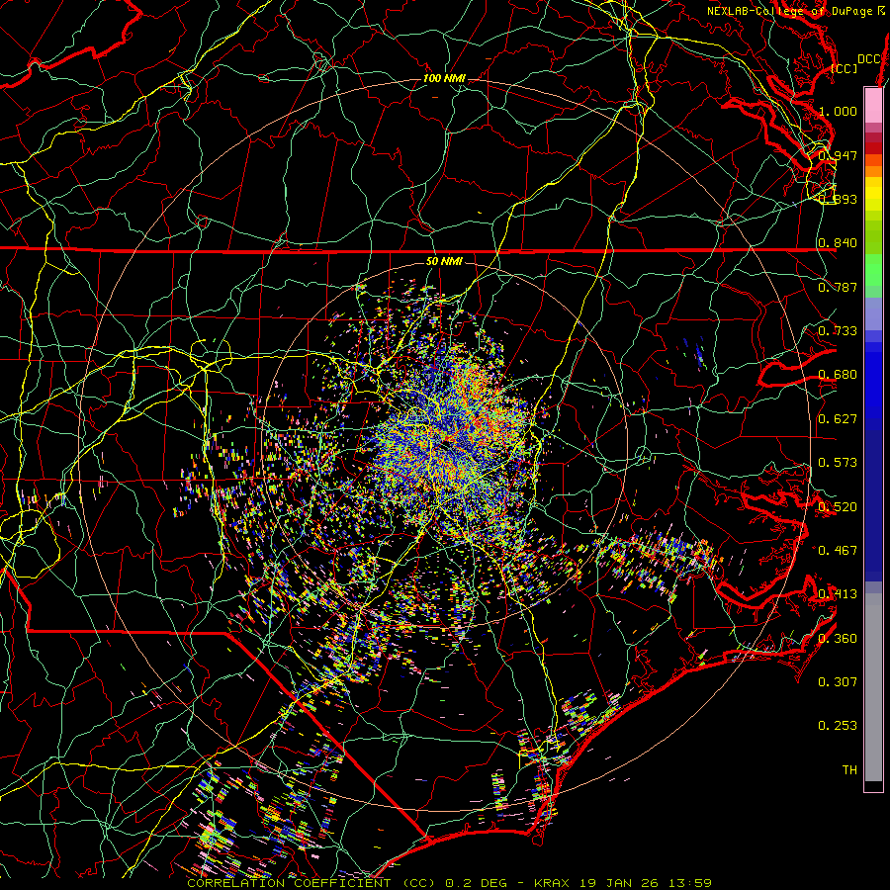
Task: Select the 0.573 legend value
Action: tap(838, 463)
